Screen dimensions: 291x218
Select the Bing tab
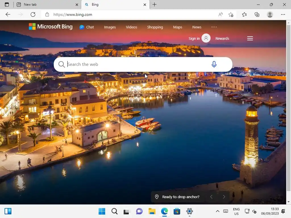(x=115, y=5)
